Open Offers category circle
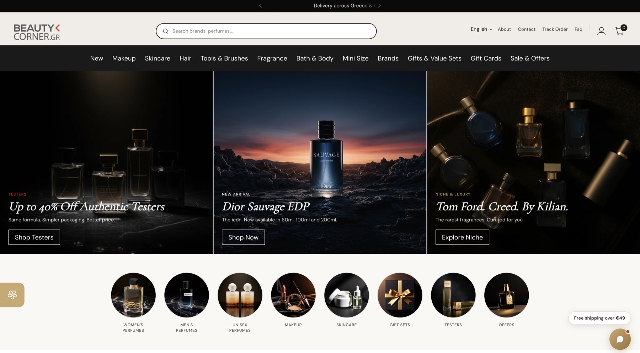The height and width of the screenshot is (353, 640). coord(507,295)
